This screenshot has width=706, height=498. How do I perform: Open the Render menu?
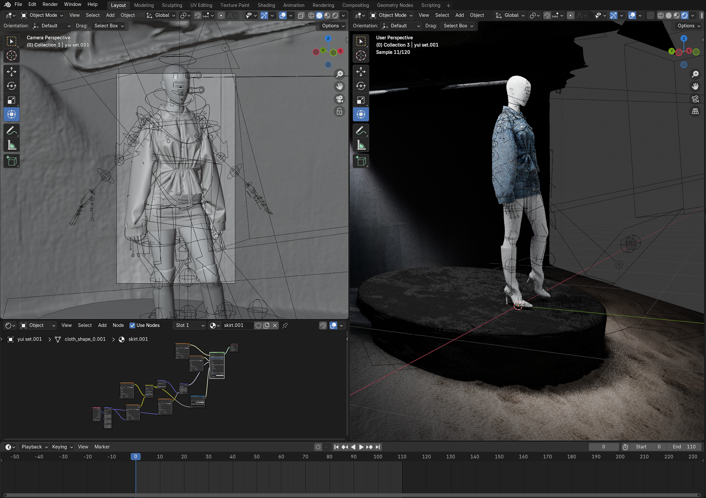point(50,4)
